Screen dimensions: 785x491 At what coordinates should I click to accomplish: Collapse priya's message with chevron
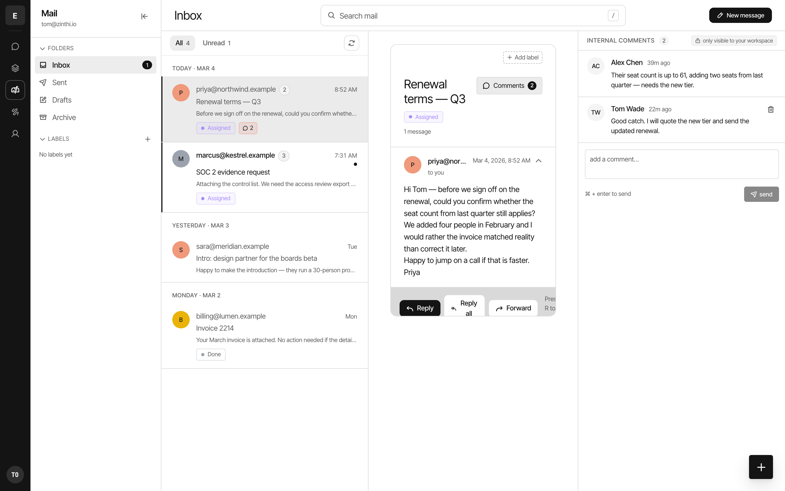click(x=539, y=161)
